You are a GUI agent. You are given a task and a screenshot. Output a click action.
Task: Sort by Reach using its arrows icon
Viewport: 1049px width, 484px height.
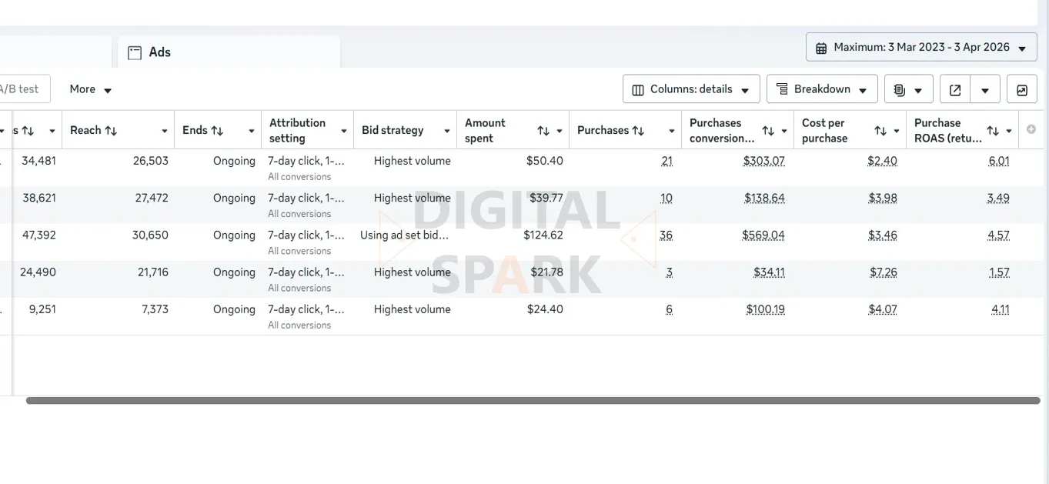tap(111, 130)
